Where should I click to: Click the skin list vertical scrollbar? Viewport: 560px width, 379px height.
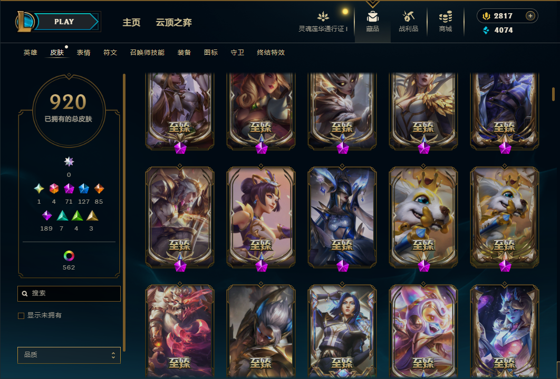click(x=554, y=94)
